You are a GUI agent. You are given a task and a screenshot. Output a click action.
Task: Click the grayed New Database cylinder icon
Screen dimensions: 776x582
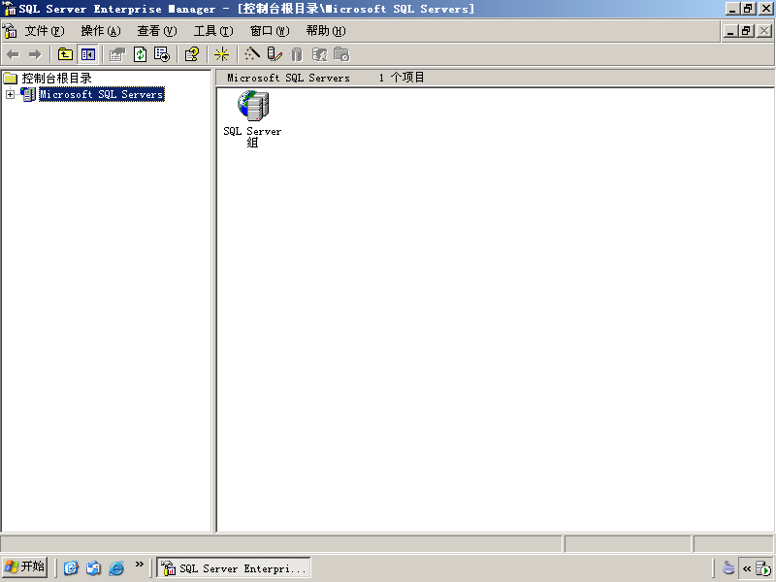297,54
